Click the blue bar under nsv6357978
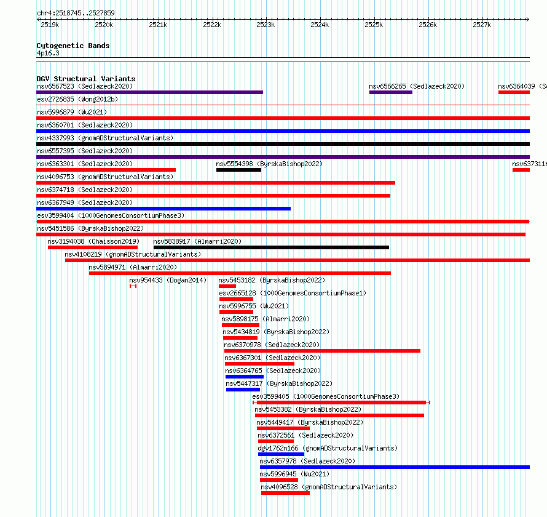 pyautogui.click(x=395, y=467)
